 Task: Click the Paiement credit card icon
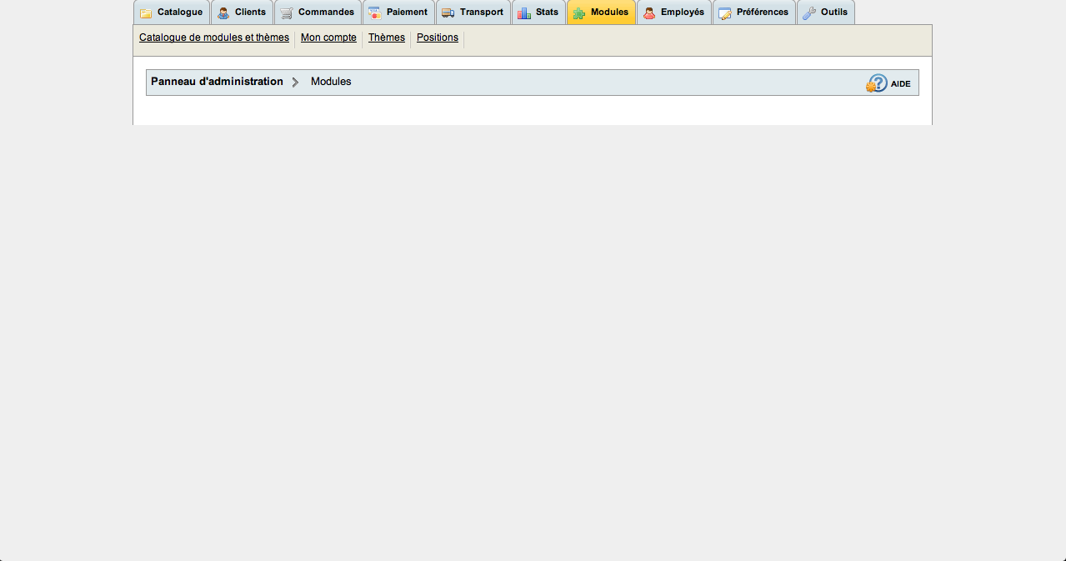375,13
